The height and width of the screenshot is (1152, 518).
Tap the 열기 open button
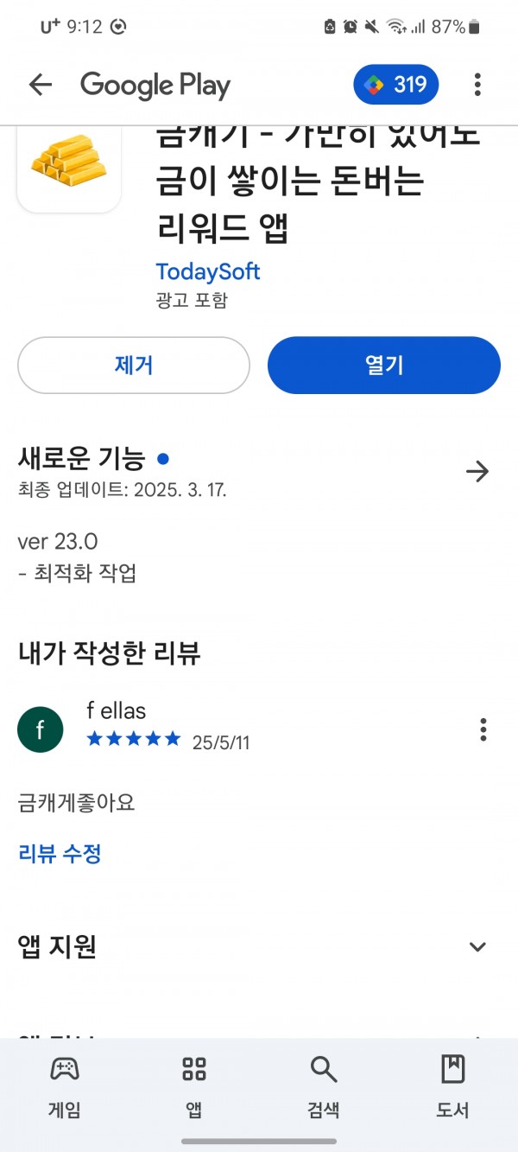pos(384,365)
